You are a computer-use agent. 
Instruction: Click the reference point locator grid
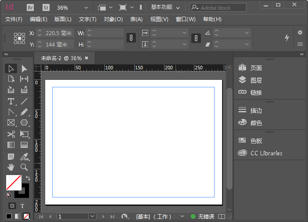click(19, 38)
